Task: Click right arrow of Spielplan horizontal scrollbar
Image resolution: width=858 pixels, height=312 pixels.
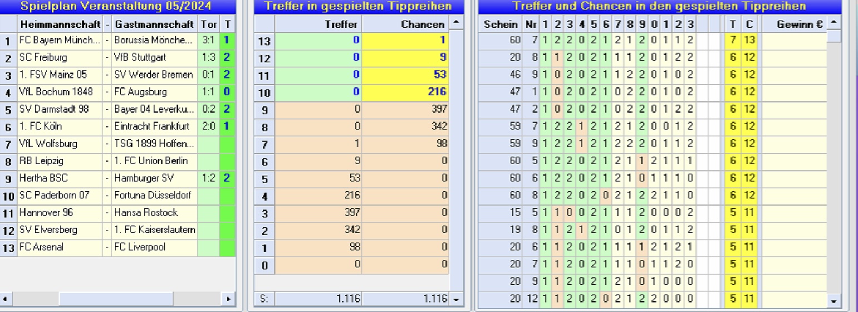Action: pyautogui.click(x=227, y=299)
